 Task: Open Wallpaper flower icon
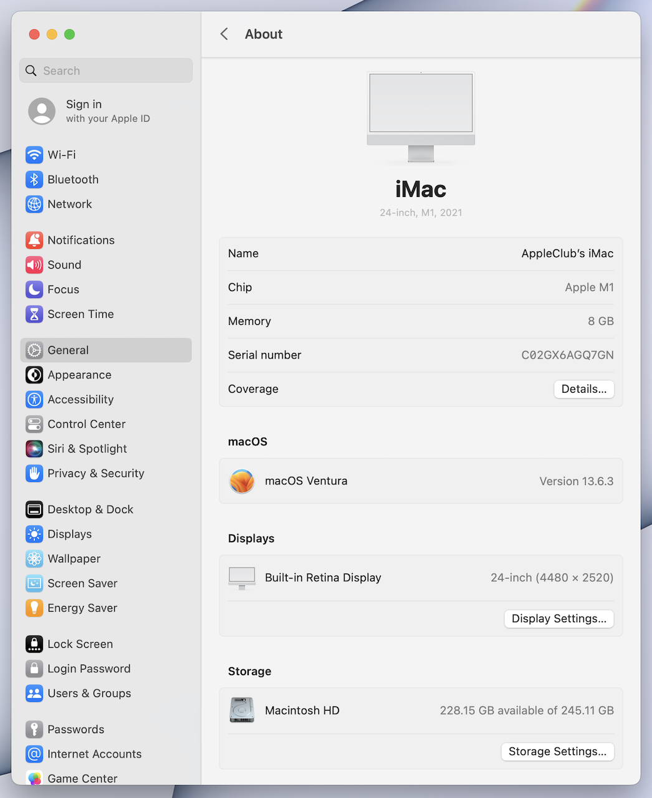[34, 559]
